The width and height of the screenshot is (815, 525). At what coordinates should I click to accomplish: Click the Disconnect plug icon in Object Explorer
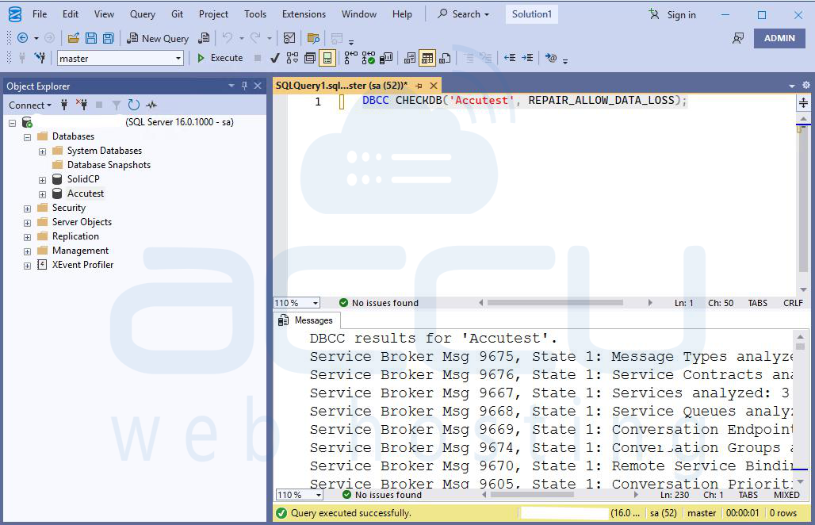pos(82,105)
